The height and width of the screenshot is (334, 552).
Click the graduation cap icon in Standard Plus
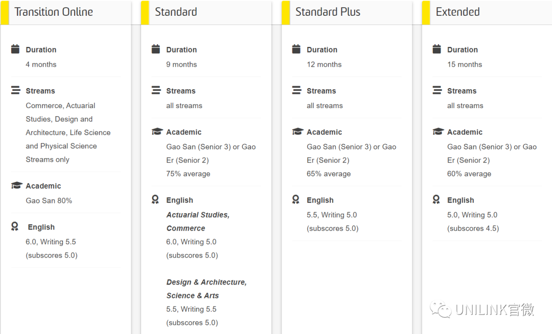(297, 132)
